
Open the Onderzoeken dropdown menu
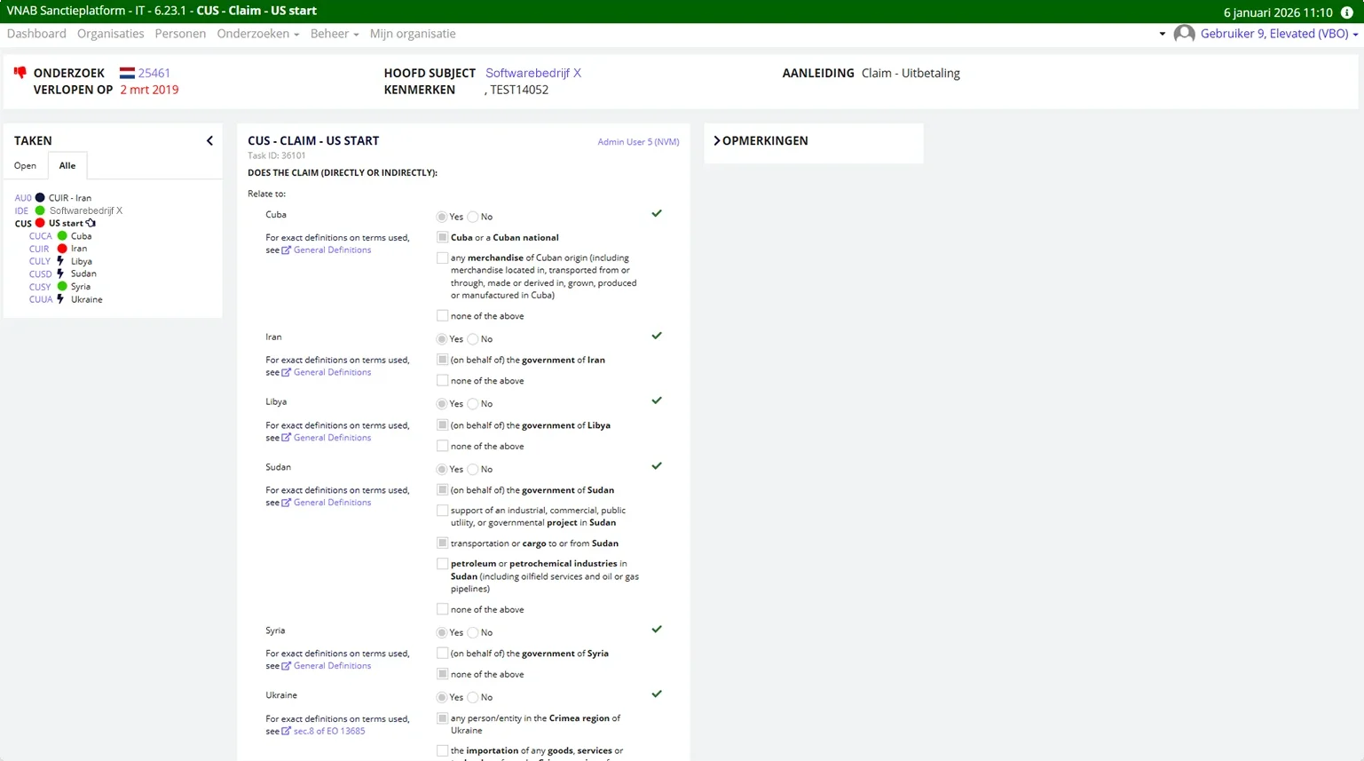click(257, 34)
